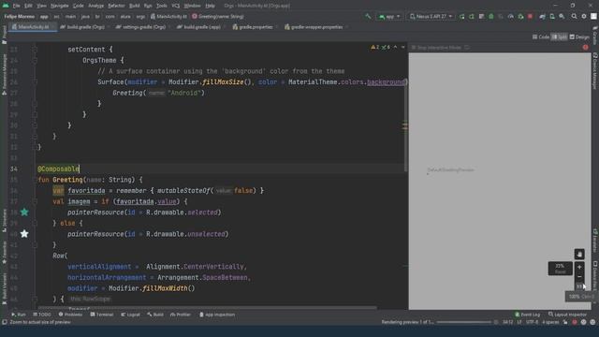Go to next highlighted error arrow
Image resolution: width=599 pixels, height=337 pixels.
click(x=403, y=47)
